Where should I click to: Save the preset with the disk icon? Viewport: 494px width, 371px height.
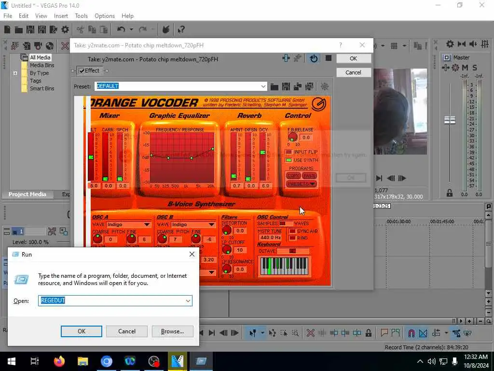(286, 86)
